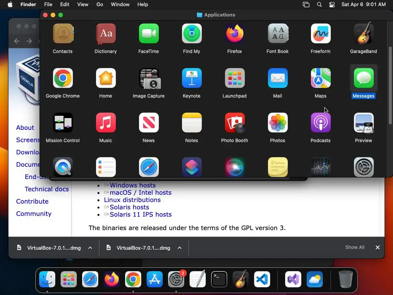The height and width of the screenshot is (295, 393).
Task: Open the Contacts app icon
Action: tap(63, 34)
